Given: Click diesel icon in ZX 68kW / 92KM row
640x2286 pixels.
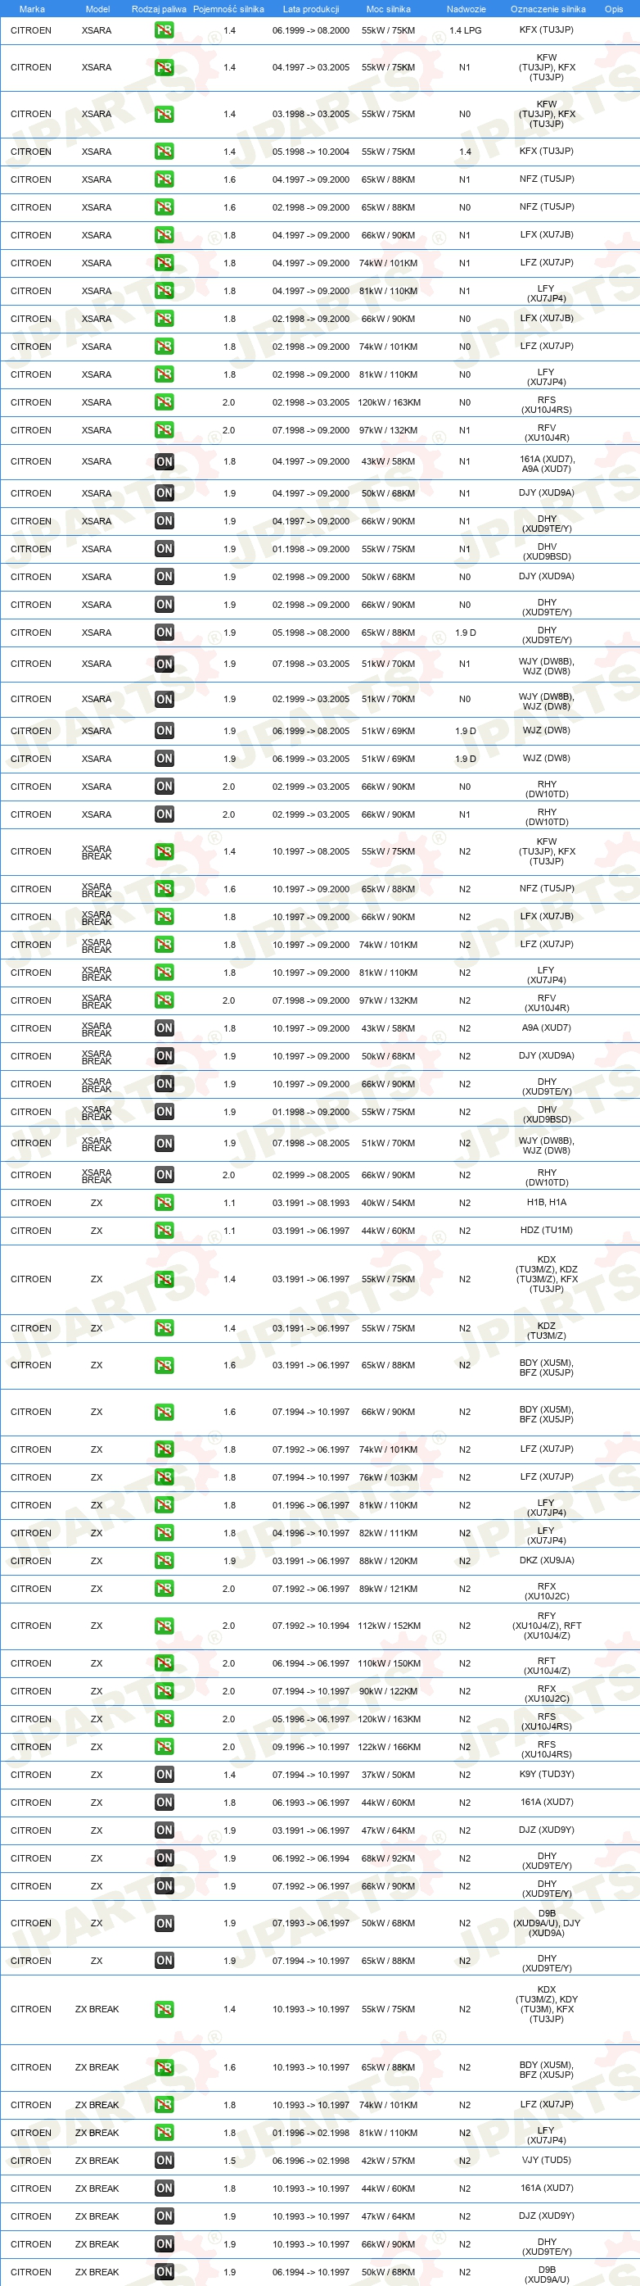Looking at the screenshot, I should [164, 1858].
